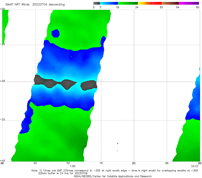Click the title 'SMAP NRT Winds'

point(17,5)
